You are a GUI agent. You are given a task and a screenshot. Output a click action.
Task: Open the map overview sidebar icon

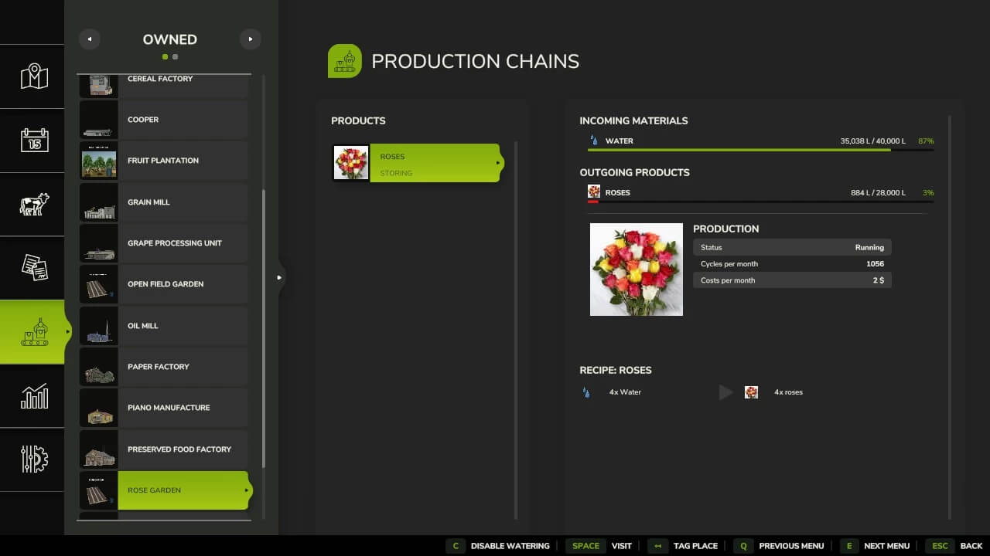pyautogui.click(x=34, y=76)
